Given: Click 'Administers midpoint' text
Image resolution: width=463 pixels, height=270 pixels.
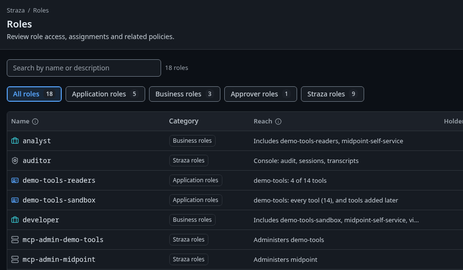Looking at the screenshot, I should click(x=285, y=260).
